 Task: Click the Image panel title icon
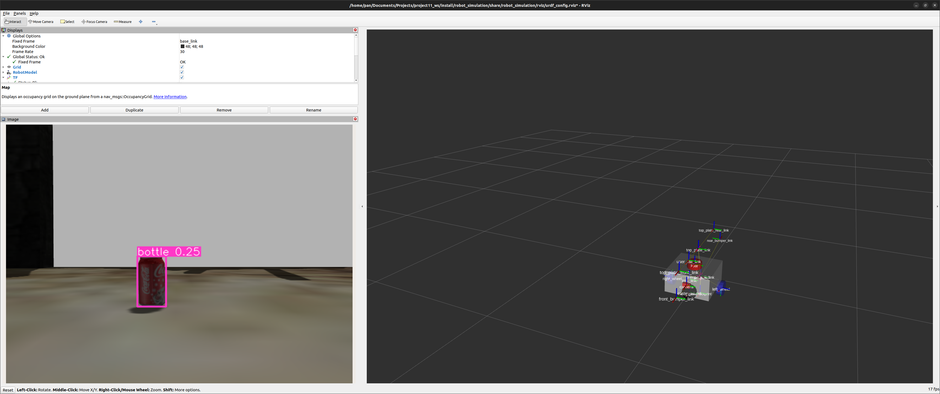(x=4, y=119)
